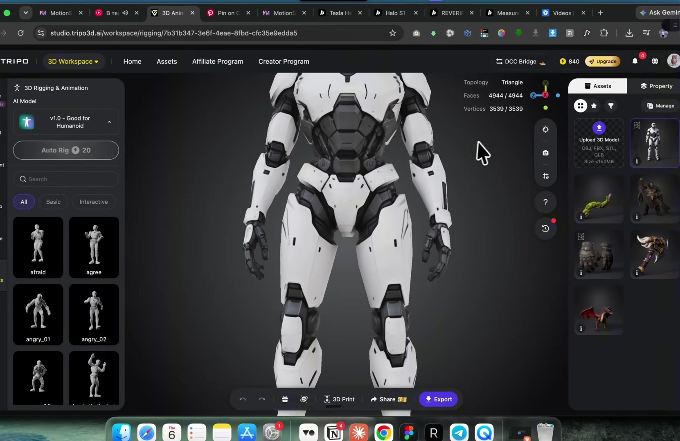Undo with the left curved arrow
Screen dimensions: 680x441
(243, 399)
